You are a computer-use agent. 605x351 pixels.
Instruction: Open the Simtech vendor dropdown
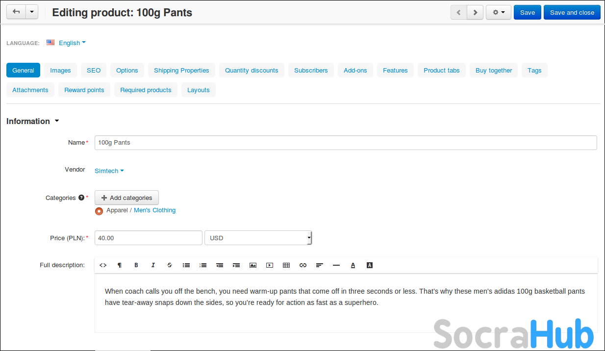109,171
